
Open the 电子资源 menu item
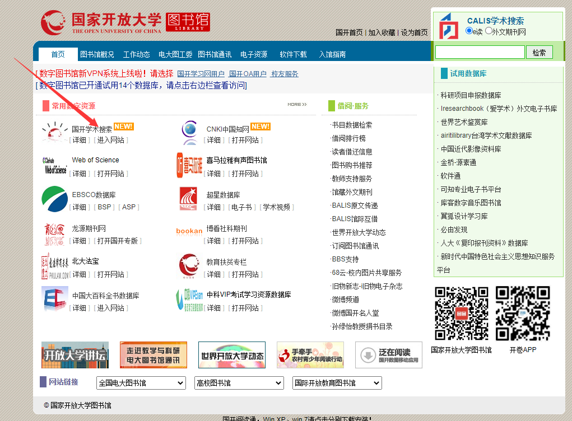pyautogui.click(x=254, y=54)
